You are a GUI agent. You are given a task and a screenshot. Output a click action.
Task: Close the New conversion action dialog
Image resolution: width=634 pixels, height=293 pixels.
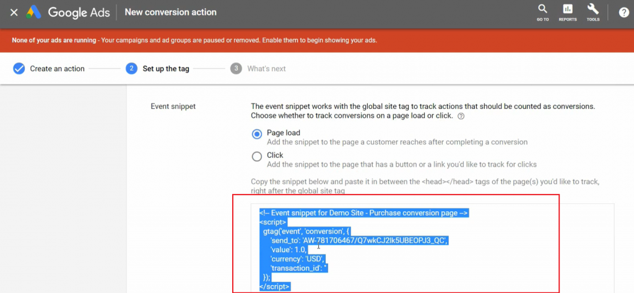(x=14, y=12)
